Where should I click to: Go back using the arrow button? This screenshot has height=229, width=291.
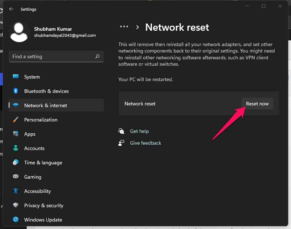pyautogui.click(x=11, y=9)
